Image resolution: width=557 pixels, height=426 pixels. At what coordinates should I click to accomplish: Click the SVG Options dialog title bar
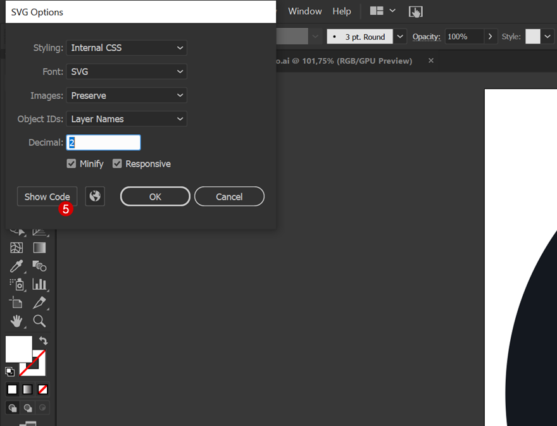(x=141, y=12)
